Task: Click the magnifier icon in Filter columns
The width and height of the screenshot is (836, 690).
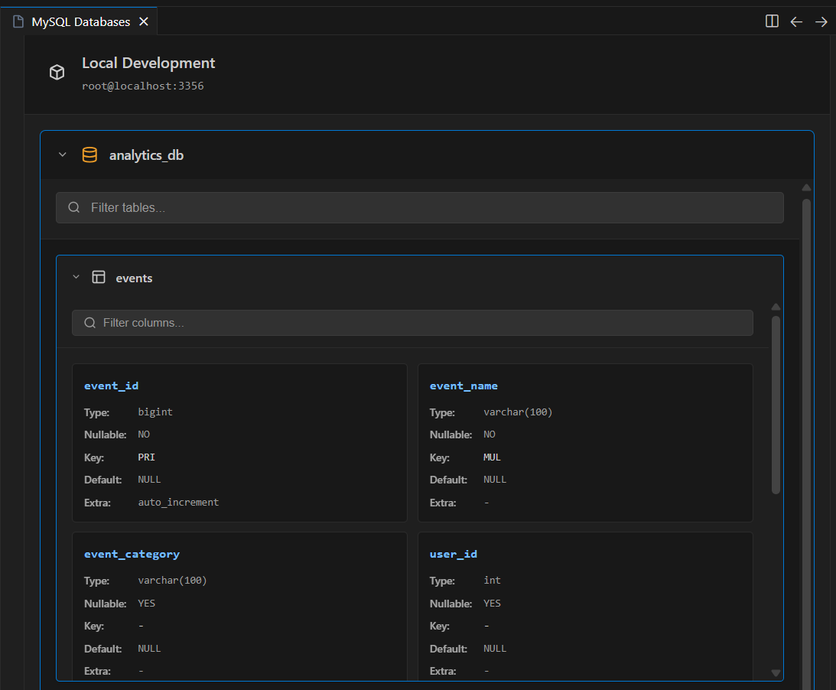Action: 89,323
